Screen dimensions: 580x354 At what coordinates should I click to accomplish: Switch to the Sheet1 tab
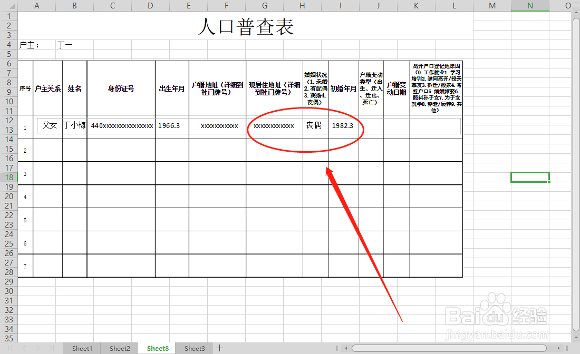tap(82, 348)
